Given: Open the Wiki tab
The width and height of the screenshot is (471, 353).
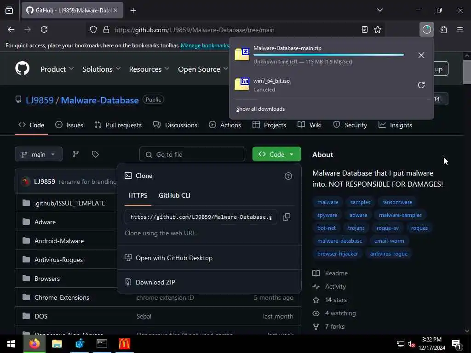Looking at the screenshot, I should click(x=310, y=125).
